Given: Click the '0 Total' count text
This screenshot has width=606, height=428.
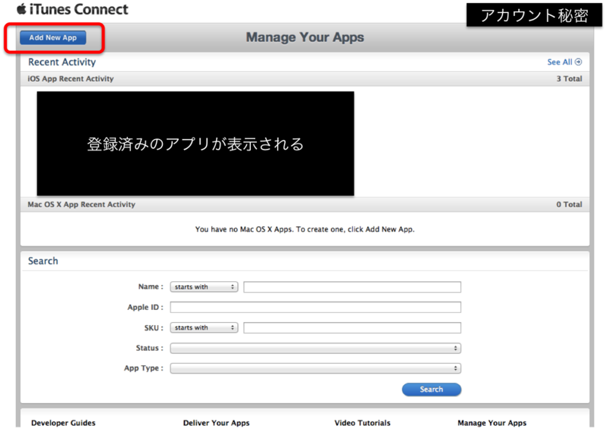Looking at the screenshot, I should (569, 204).
